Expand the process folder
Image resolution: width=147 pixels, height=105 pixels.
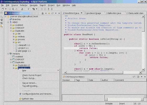14,39
